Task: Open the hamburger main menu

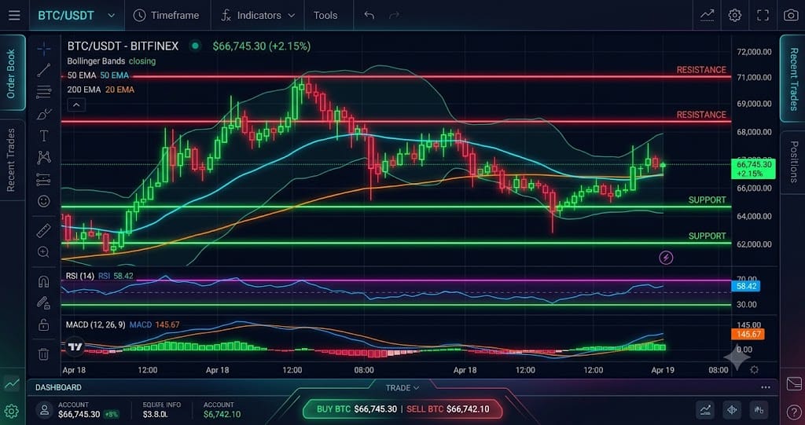Action: click(14, 16)
